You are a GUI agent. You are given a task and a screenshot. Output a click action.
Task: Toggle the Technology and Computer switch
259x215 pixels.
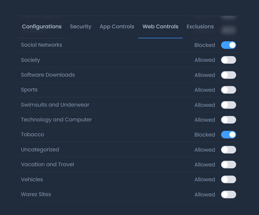229,120
